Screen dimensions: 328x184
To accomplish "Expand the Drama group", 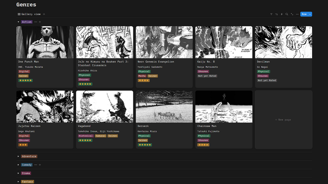I will pyautogui.click(x=18, y=173).
